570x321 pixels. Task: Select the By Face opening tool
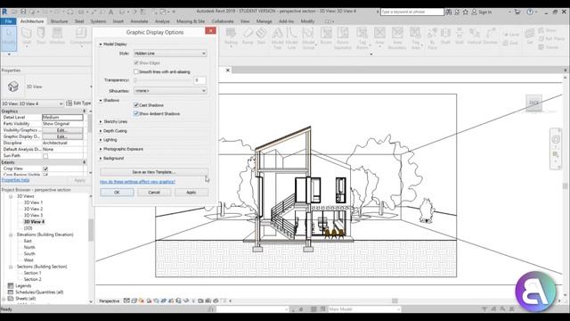pyautogui.click(x=432, y=37)
